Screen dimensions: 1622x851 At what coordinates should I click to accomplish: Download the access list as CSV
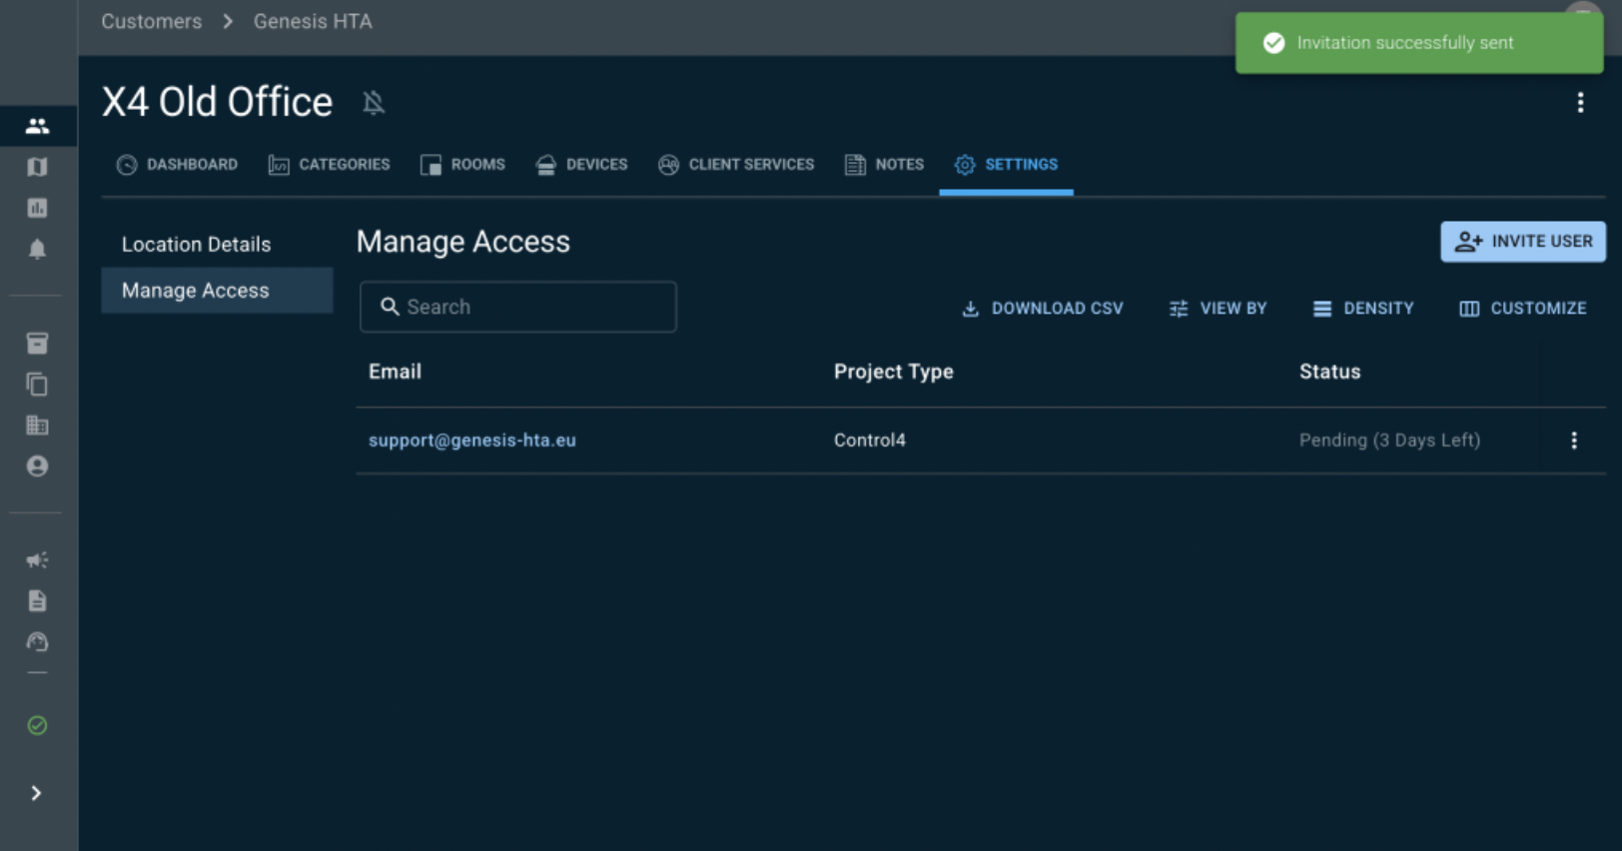pos(1043,309)
